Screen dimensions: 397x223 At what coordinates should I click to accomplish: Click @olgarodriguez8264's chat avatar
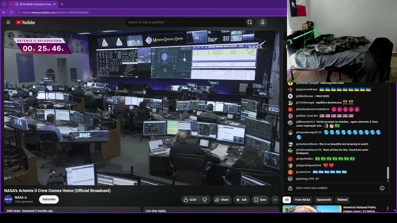[x=290, y=165]
